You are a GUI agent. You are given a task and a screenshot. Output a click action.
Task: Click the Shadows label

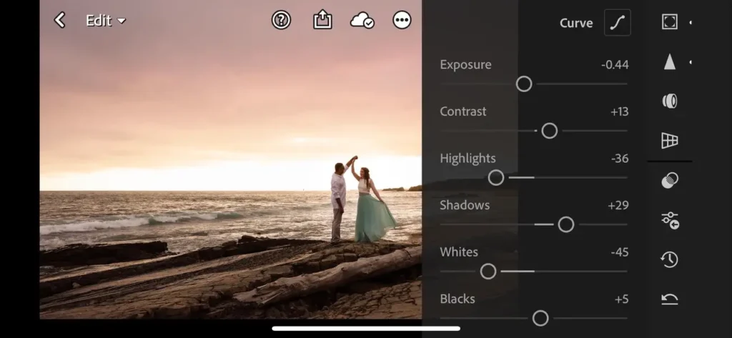coord(465,205)
